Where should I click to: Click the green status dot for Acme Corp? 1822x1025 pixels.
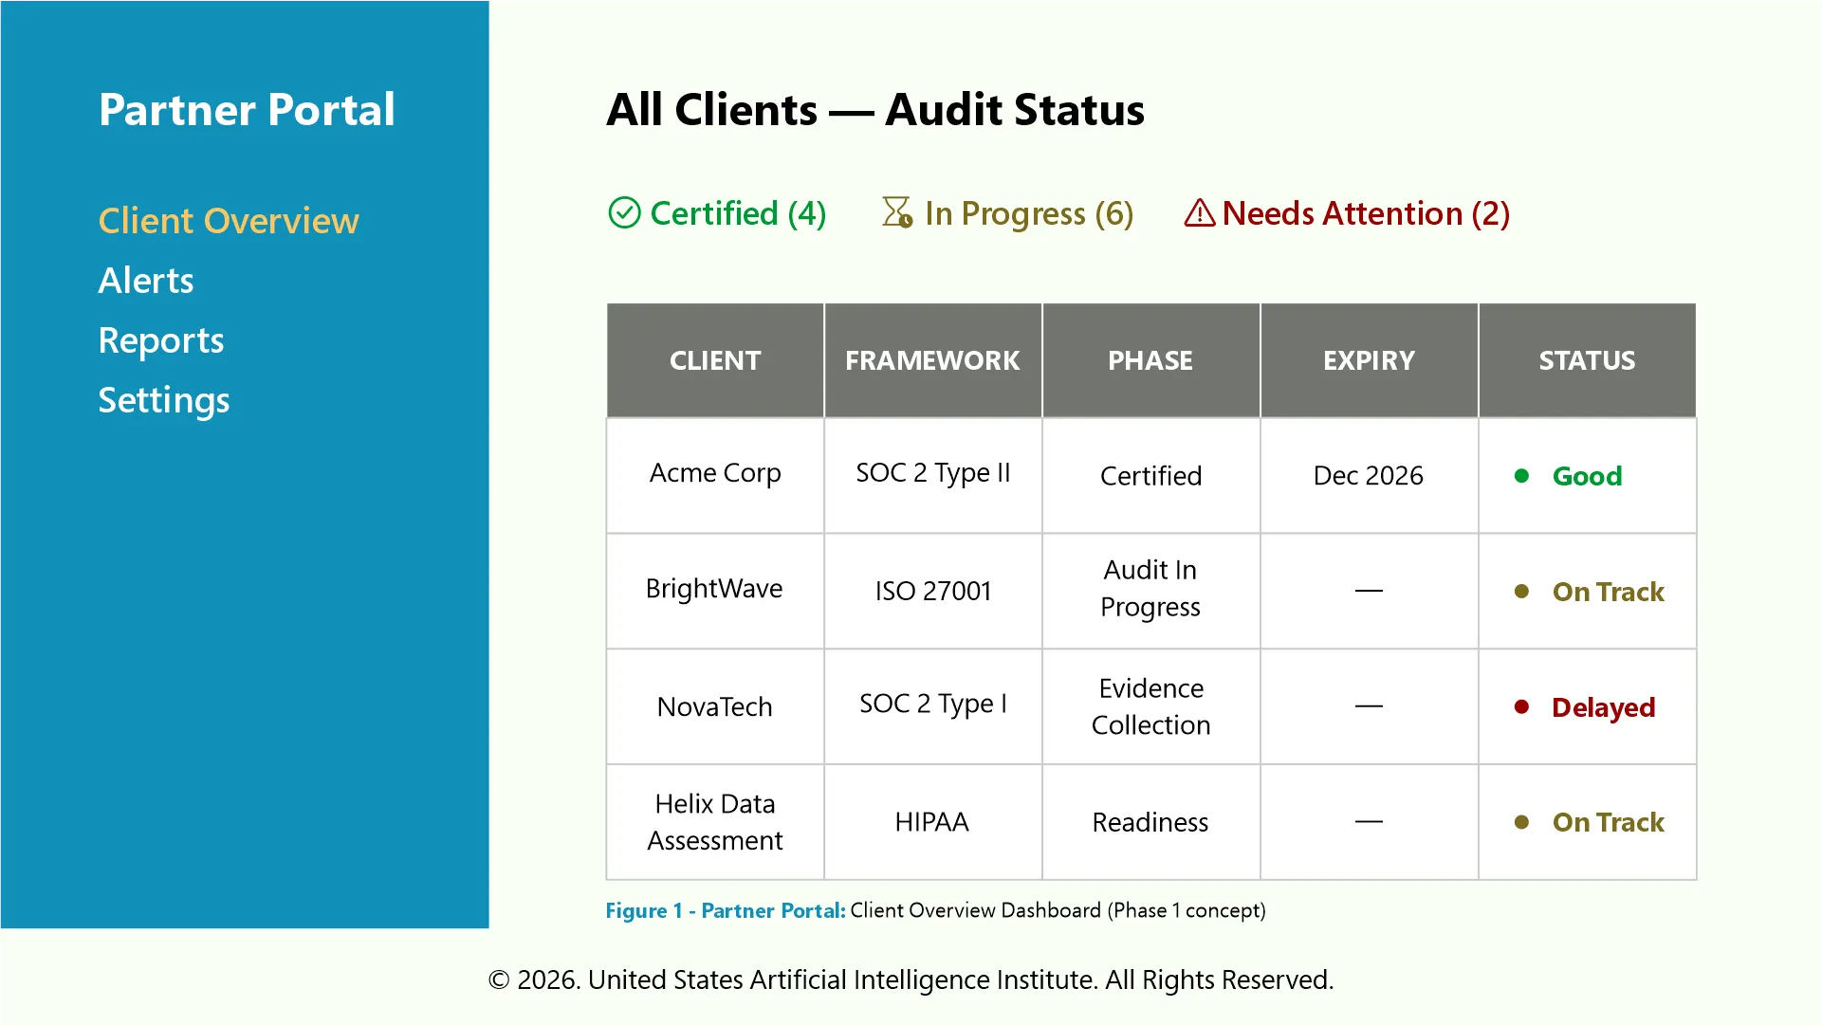click(x=1521, y=476)
